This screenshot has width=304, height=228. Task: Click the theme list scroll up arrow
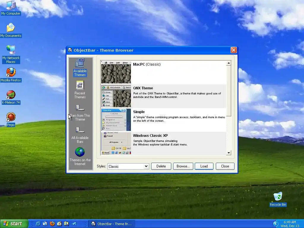[229, 63]
